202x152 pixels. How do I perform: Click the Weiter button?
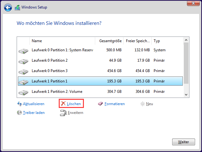click(183, 142)
